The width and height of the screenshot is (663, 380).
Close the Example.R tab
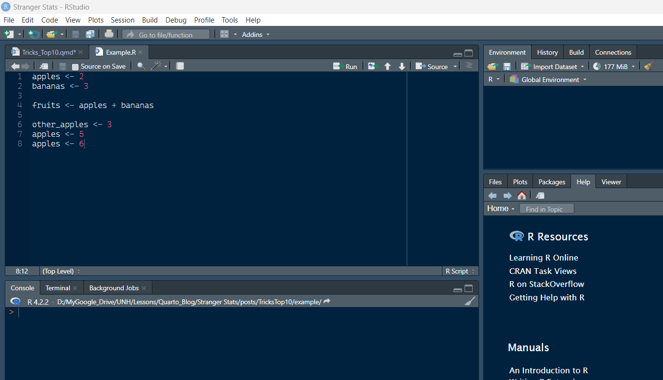[x=140, y=52]
